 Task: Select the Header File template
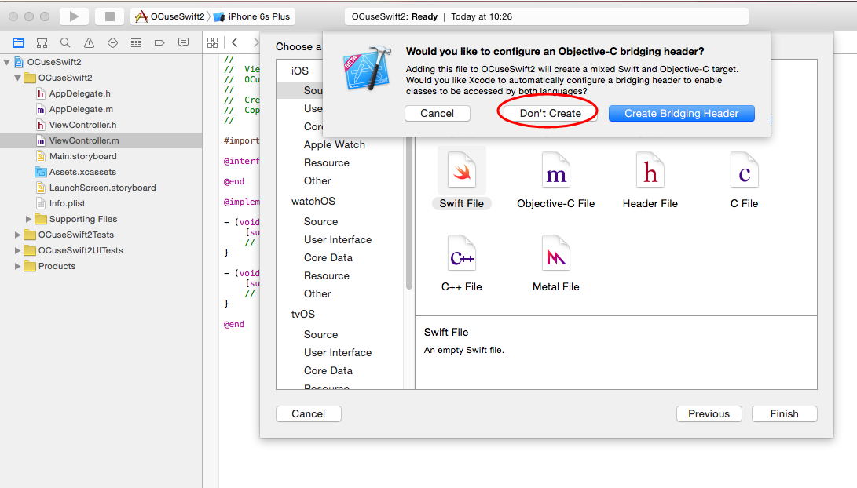pos(650,179)
